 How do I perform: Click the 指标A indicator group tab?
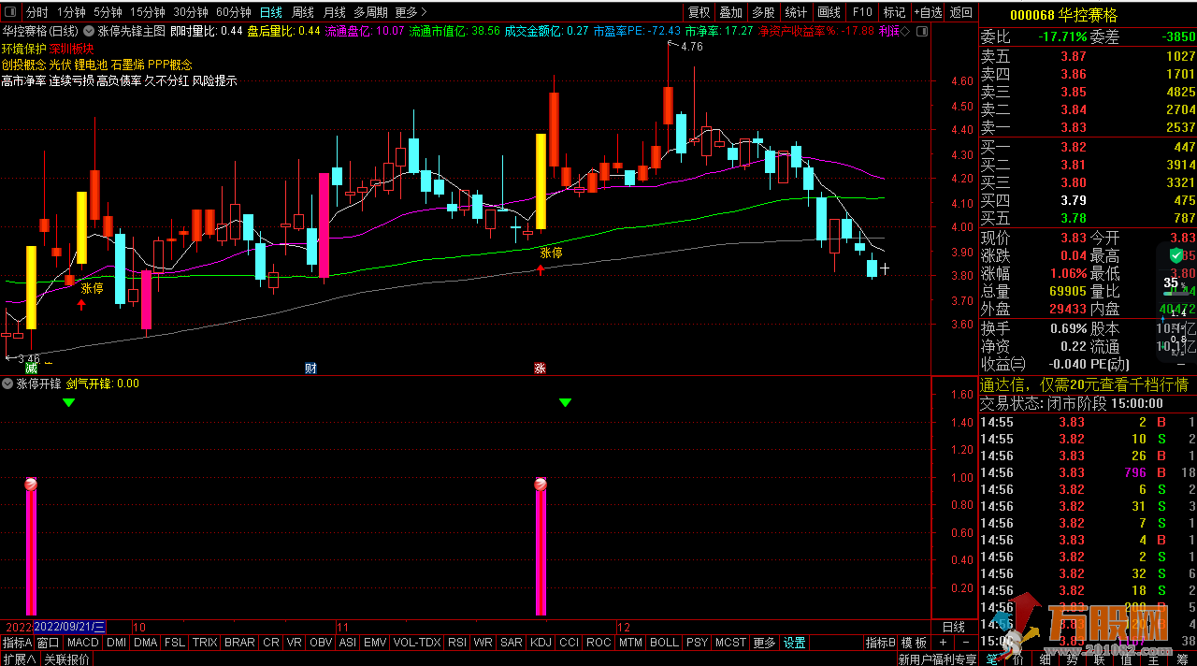[17, 643]
